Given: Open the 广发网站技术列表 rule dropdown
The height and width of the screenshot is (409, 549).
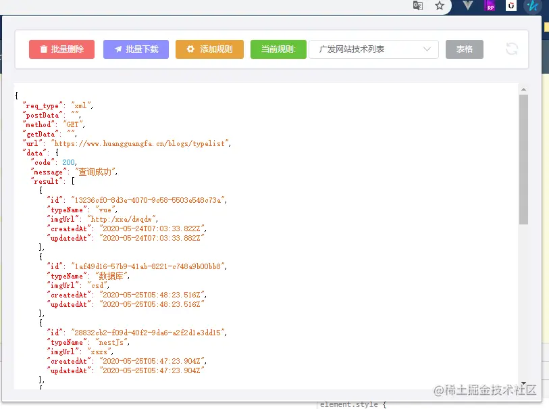Looking at the screenshot, I should click(x=373, y=49).
